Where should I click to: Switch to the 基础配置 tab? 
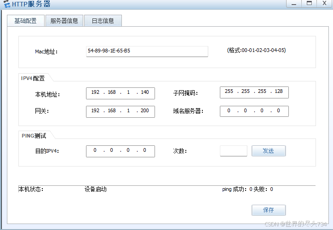26,21
